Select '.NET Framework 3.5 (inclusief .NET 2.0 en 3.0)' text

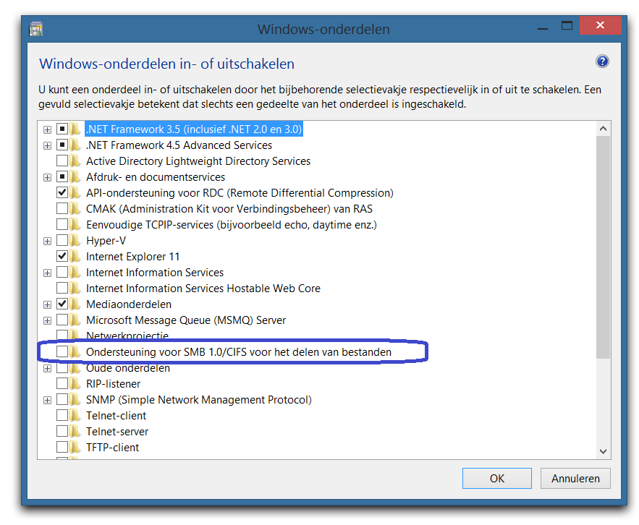[194, 129]
